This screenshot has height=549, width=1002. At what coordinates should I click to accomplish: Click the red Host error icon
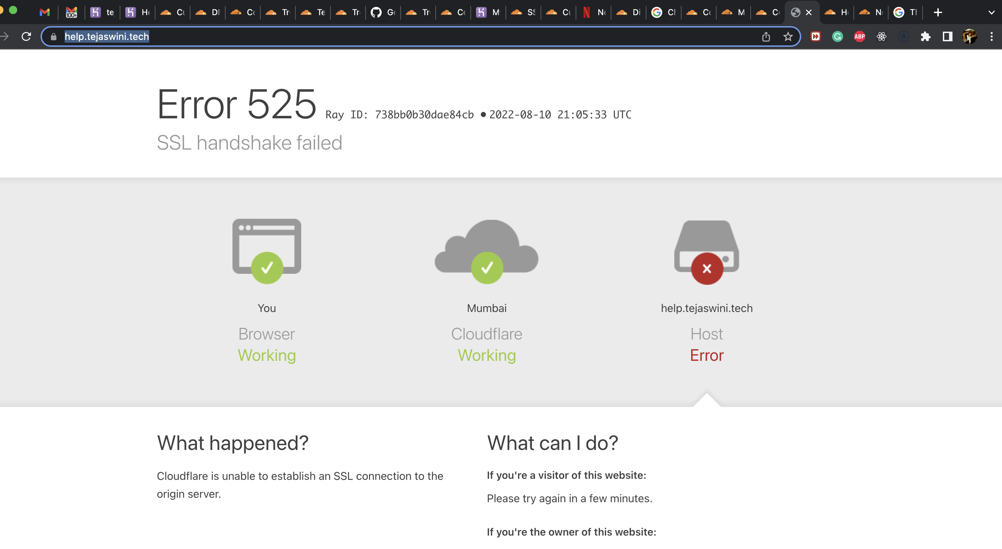[x=707, y=268]
